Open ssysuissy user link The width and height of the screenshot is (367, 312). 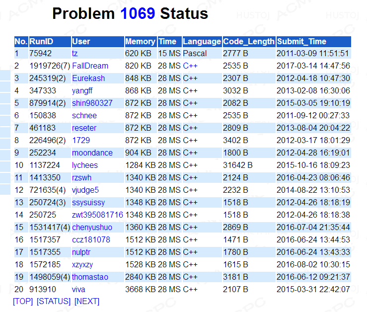[x=88, y=202]
